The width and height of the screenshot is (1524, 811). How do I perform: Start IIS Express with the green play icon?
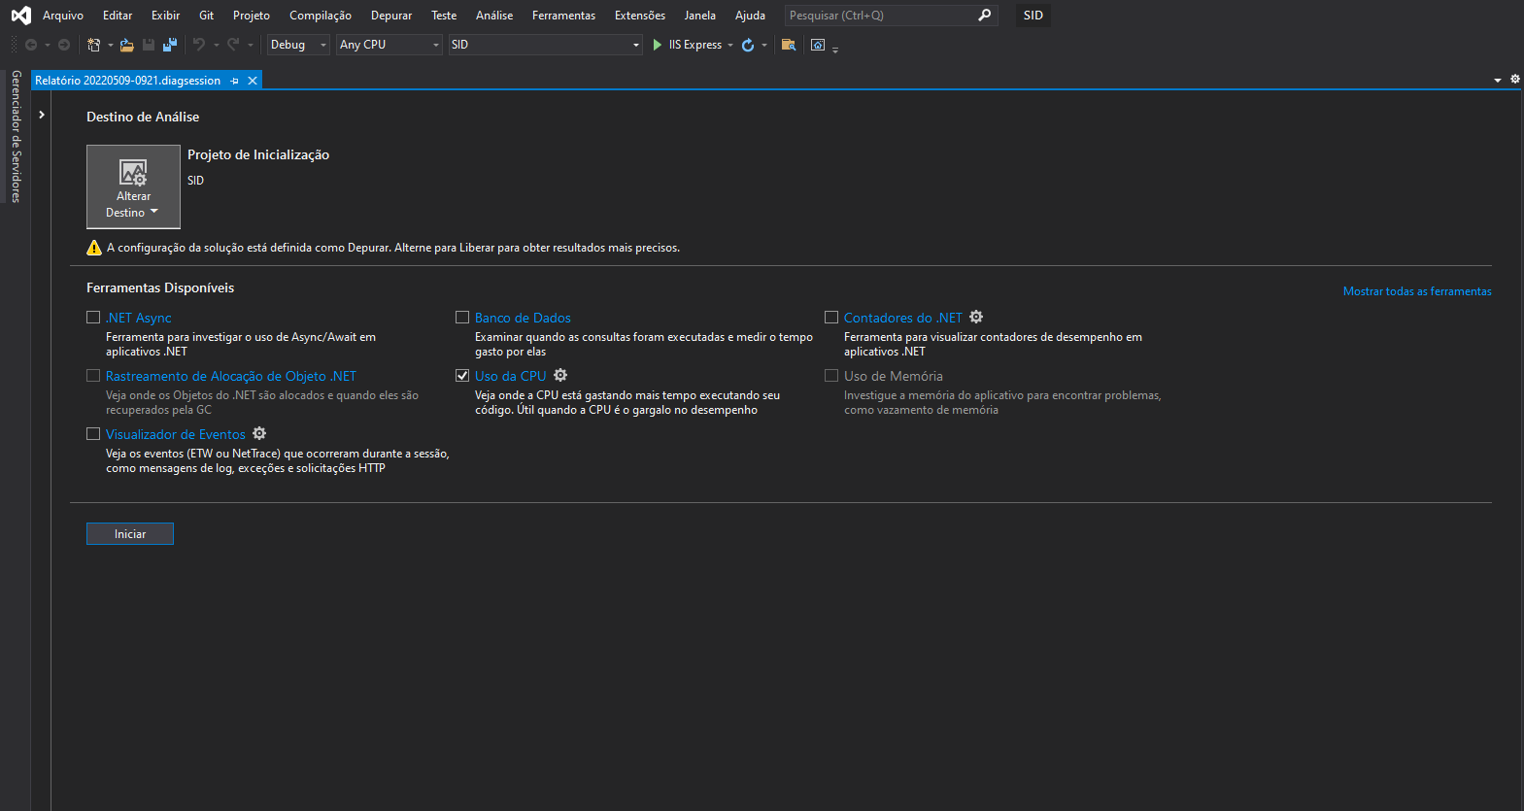[x=658, y=45]
